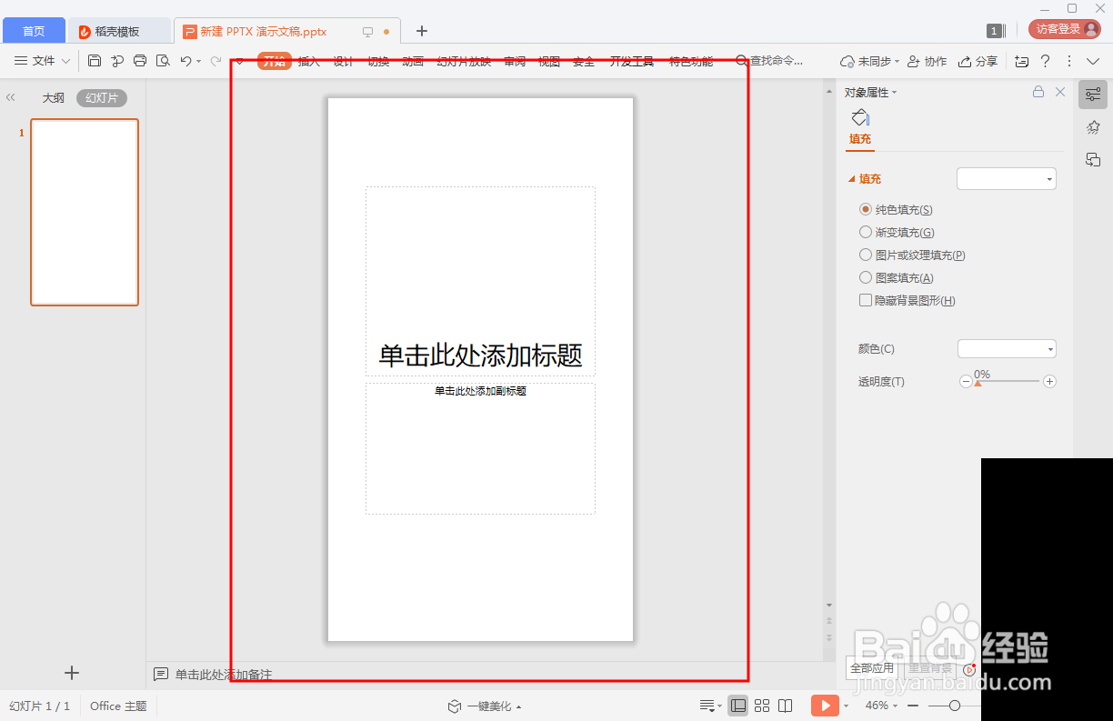The image size is (1113, 721).
Task: Click the 一键美化 beautify icon
Action: 455,706
